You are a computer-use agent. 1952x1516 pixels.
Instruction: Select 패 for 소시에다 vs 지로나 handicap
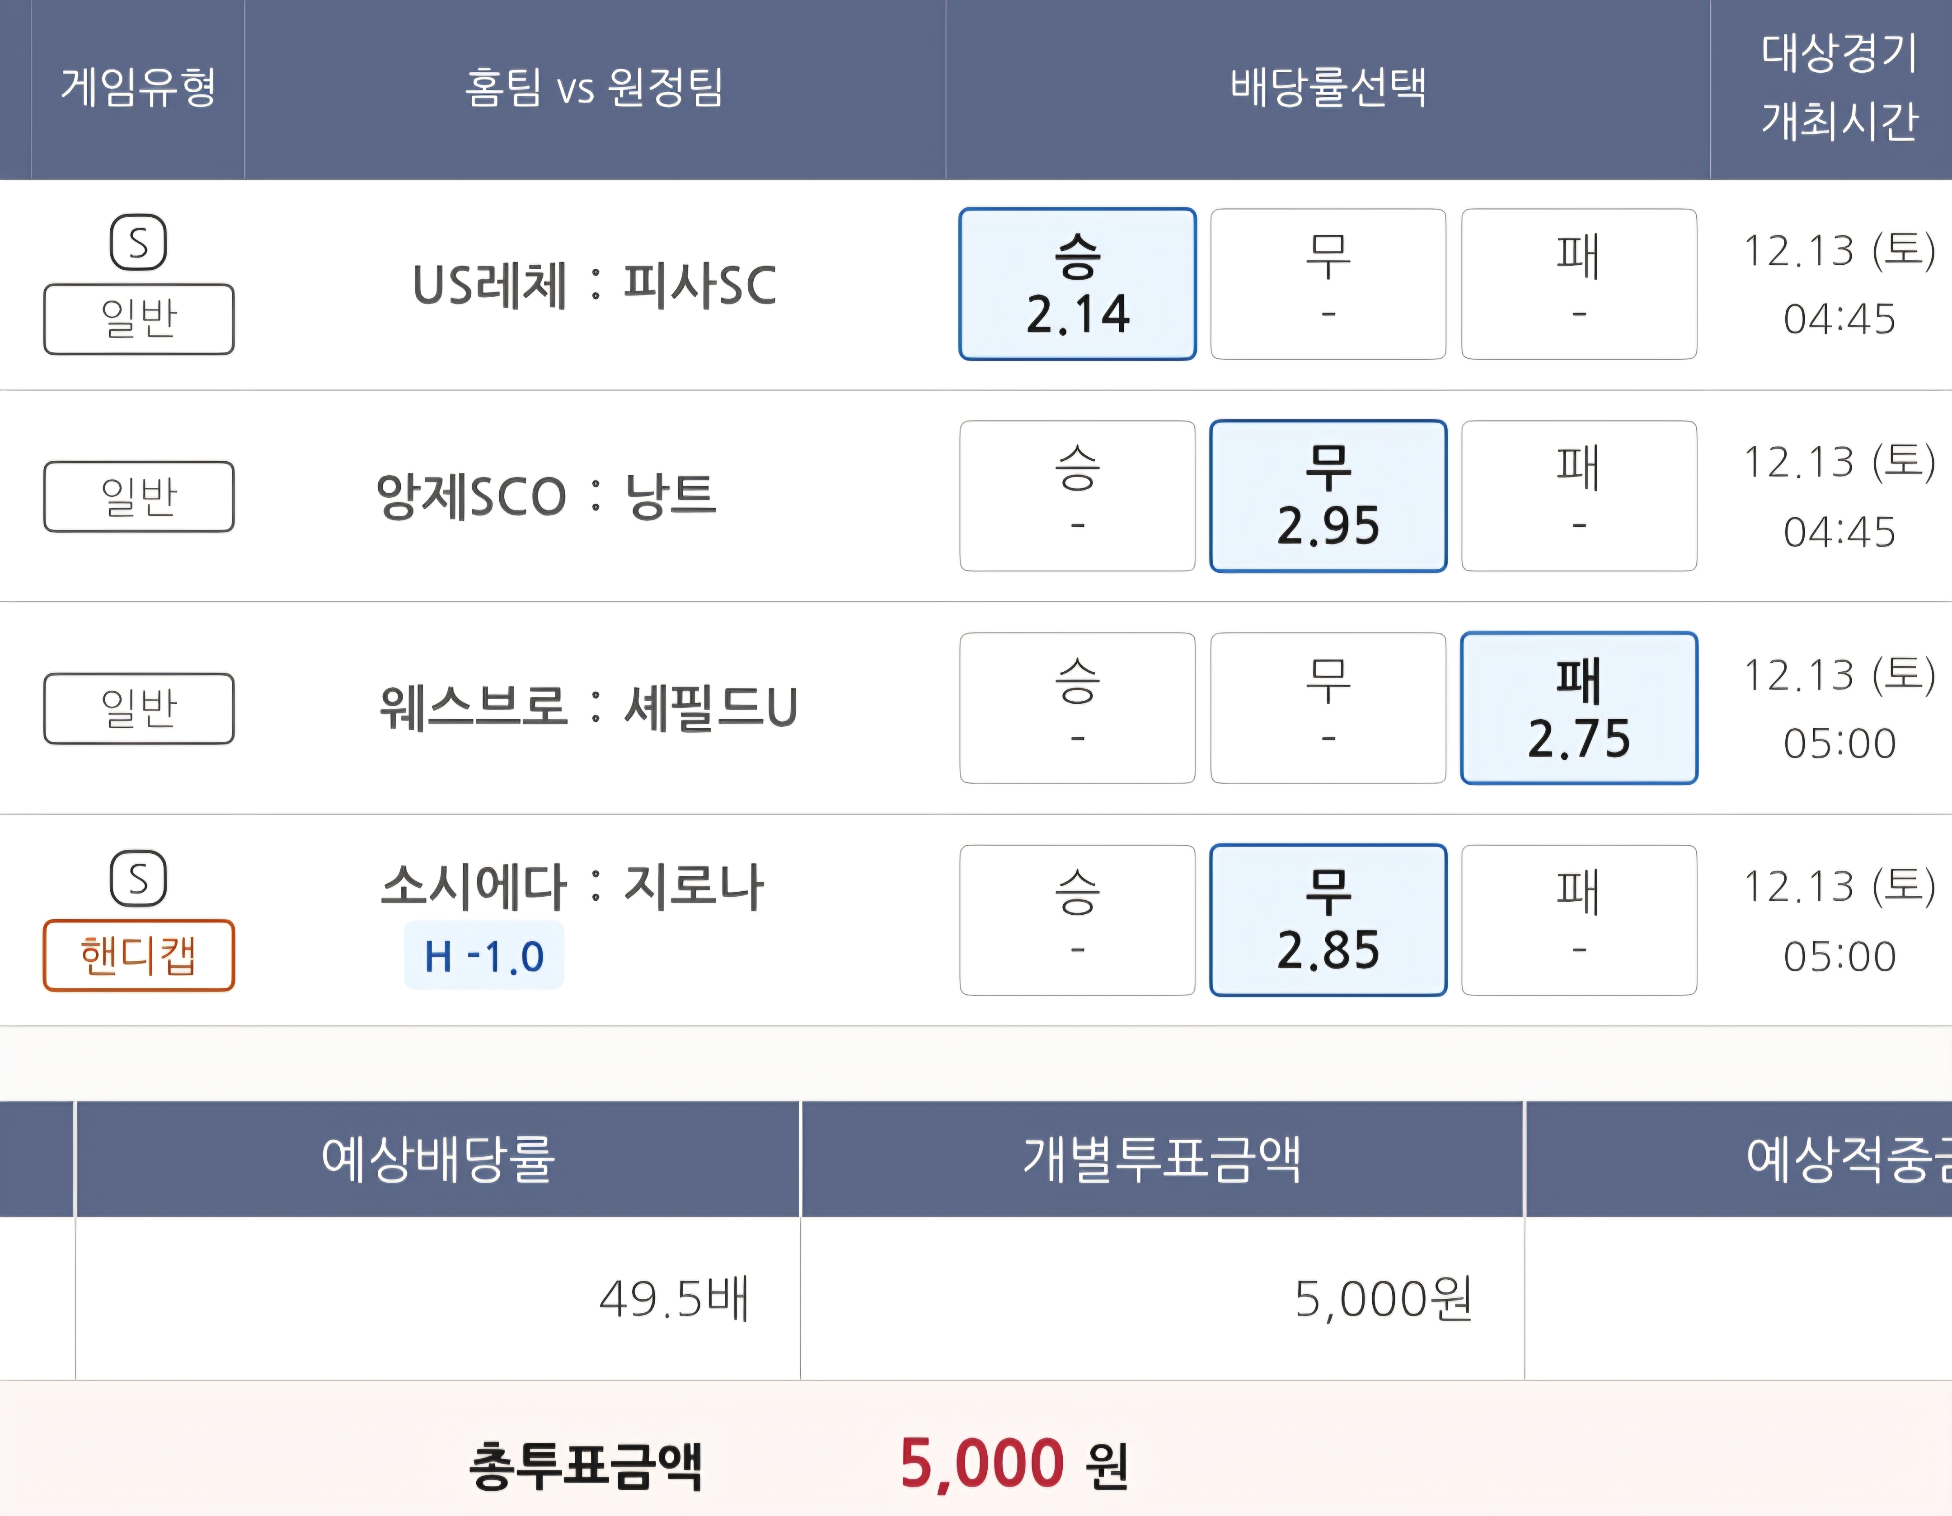pyautogui.click(x=1578, y=919)
